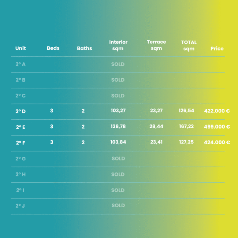Viewport: 238px width, 238px height.
Task: Click the 2º G unit label
Action: 21,159
